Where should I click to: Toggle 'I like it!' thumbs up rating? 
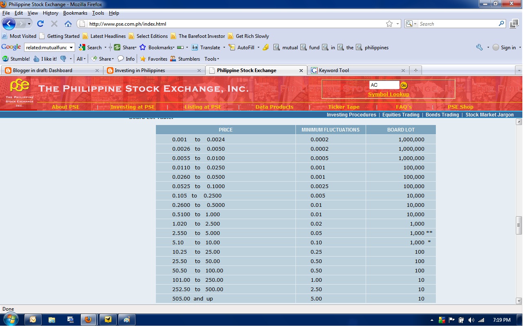tap(36, 58)
